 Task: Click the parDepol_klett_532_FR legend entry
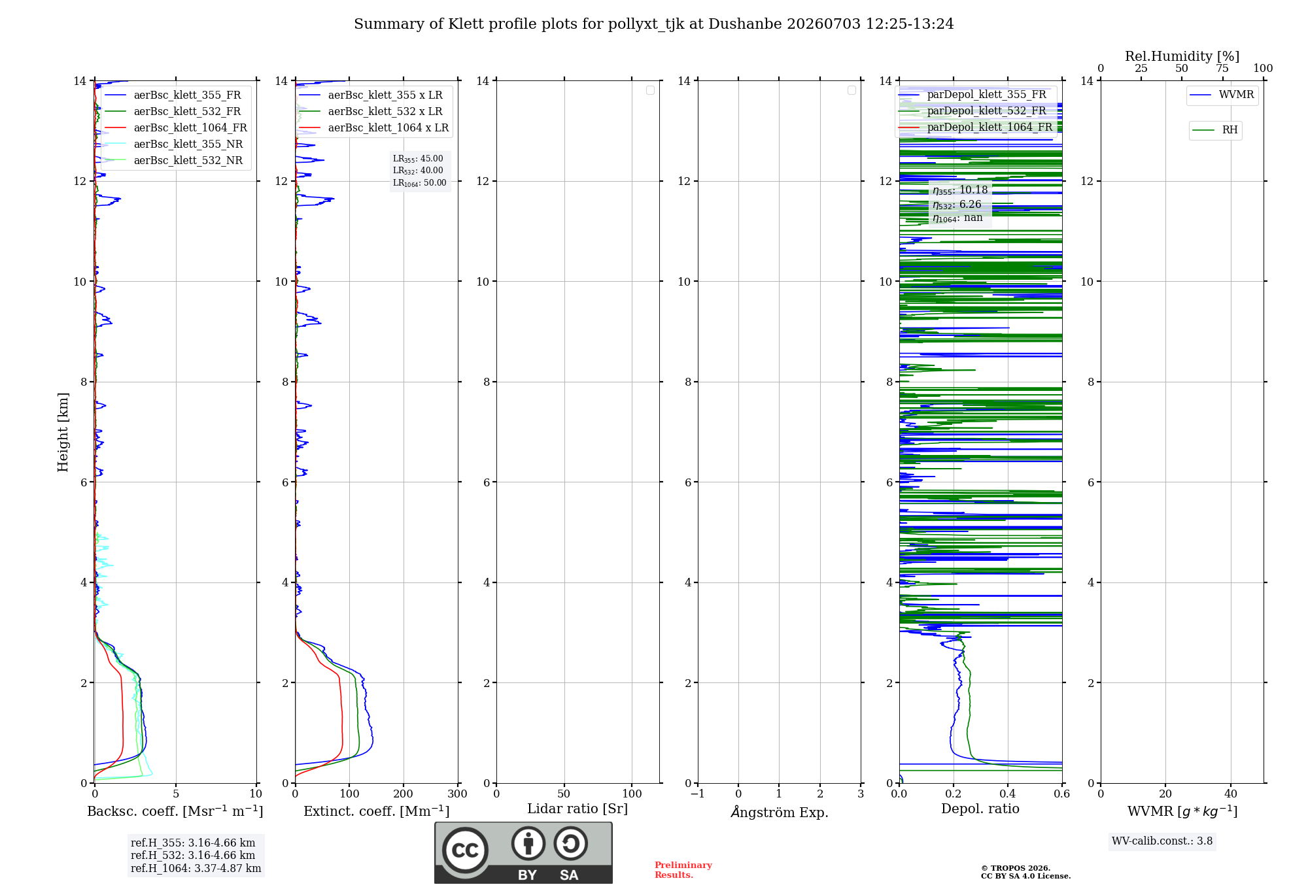[x=976, y=111]
